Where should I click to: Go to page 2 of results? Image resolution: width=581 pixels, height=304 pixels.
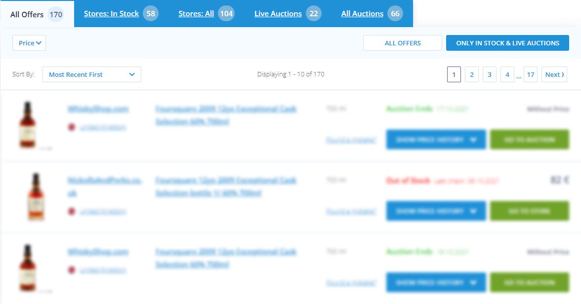471,74
